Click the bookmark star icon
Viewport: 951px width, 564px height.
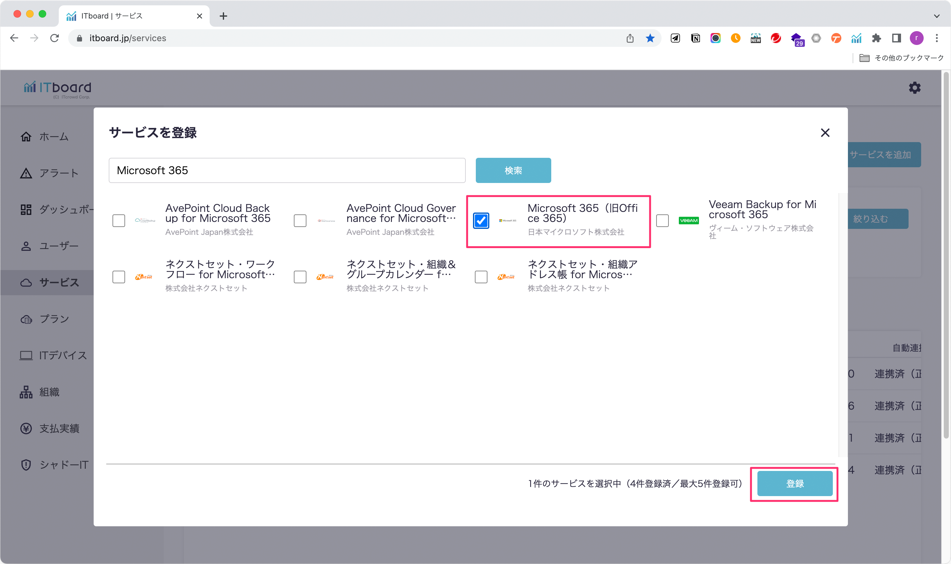pyautogui.click(x=650, y=38)
